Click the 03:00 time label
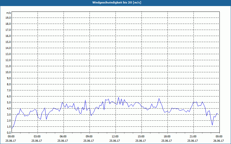231x144 pixels. point(38,137)
